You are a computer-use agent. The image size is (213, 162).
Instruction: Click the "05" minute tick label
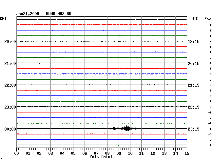click(x=73, y=153)
